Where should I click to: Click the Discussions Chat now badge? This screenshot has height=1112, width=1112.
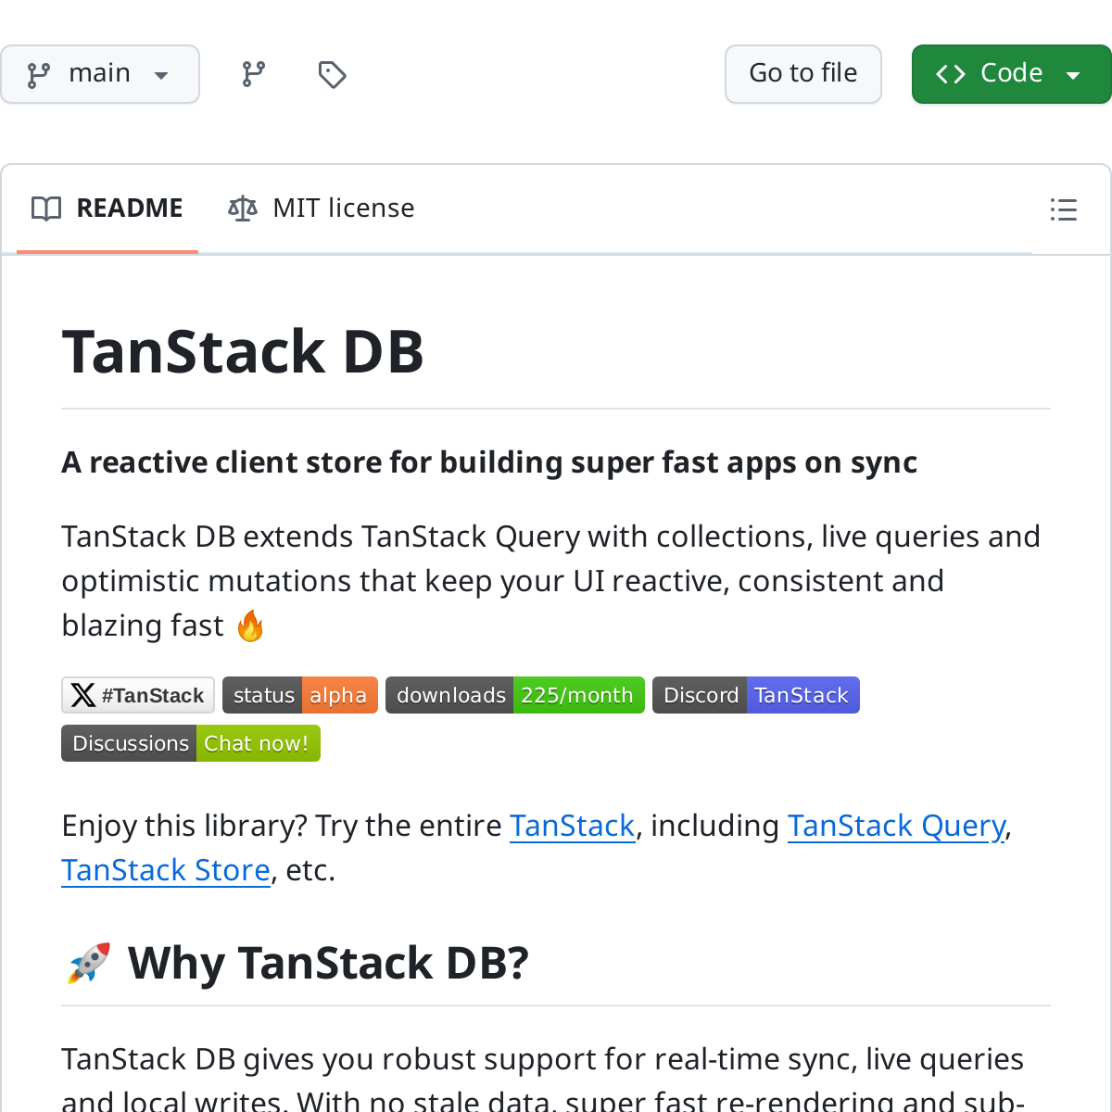click(190, 743)
